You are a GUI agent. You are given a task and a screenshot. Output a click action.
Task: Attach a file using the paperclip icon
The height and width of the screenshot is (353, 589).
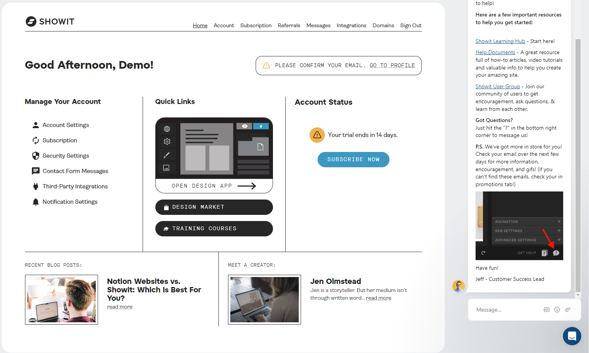pos(568,310)
